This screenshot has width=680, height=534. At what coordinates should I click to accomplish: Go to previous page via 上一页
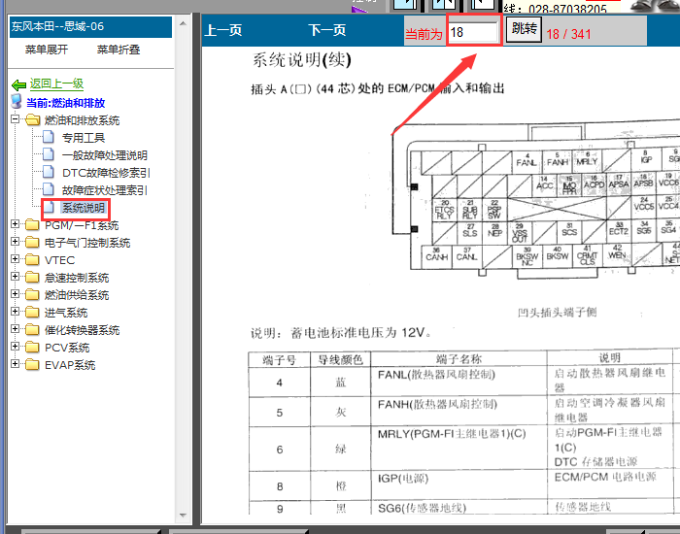(x=222, y=30)
